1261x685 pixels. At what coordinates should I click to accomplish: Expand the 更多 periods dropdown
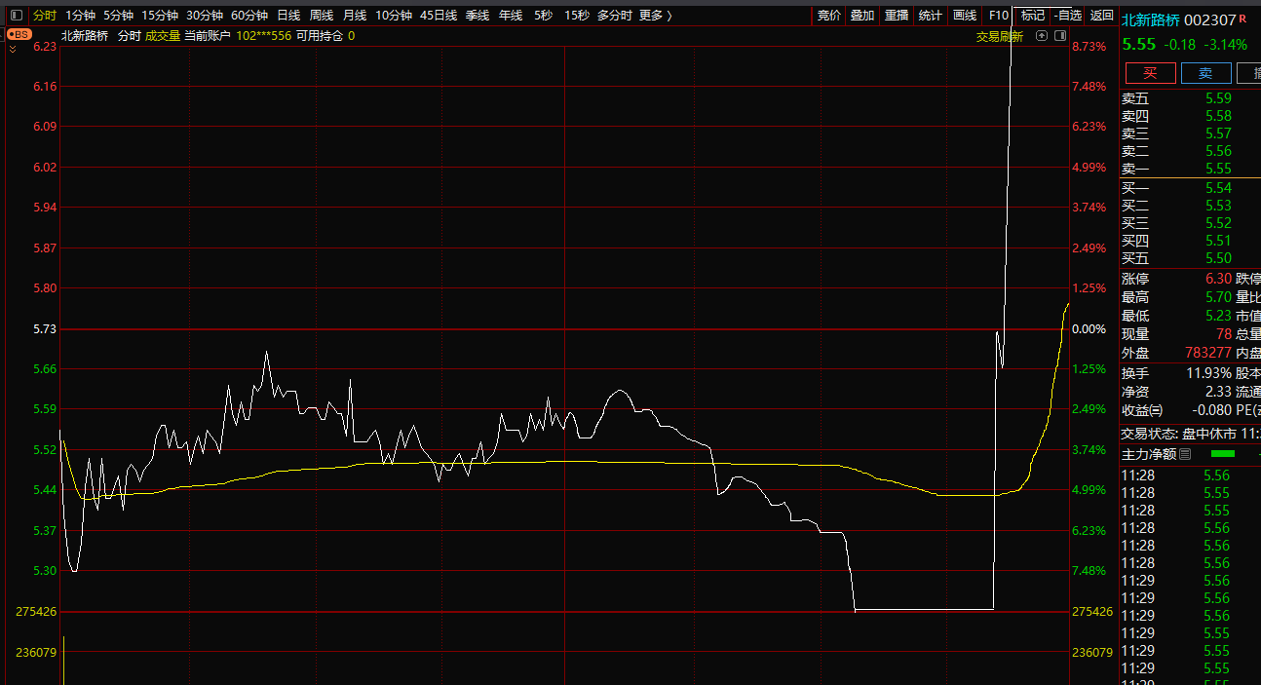(x=656, y=16)
